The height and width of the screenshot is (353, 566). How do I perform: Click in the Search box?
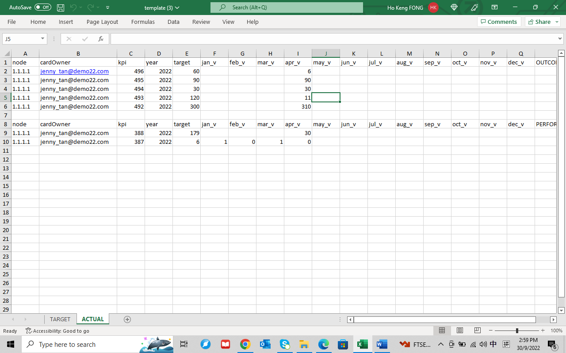(x=287, y=8)
